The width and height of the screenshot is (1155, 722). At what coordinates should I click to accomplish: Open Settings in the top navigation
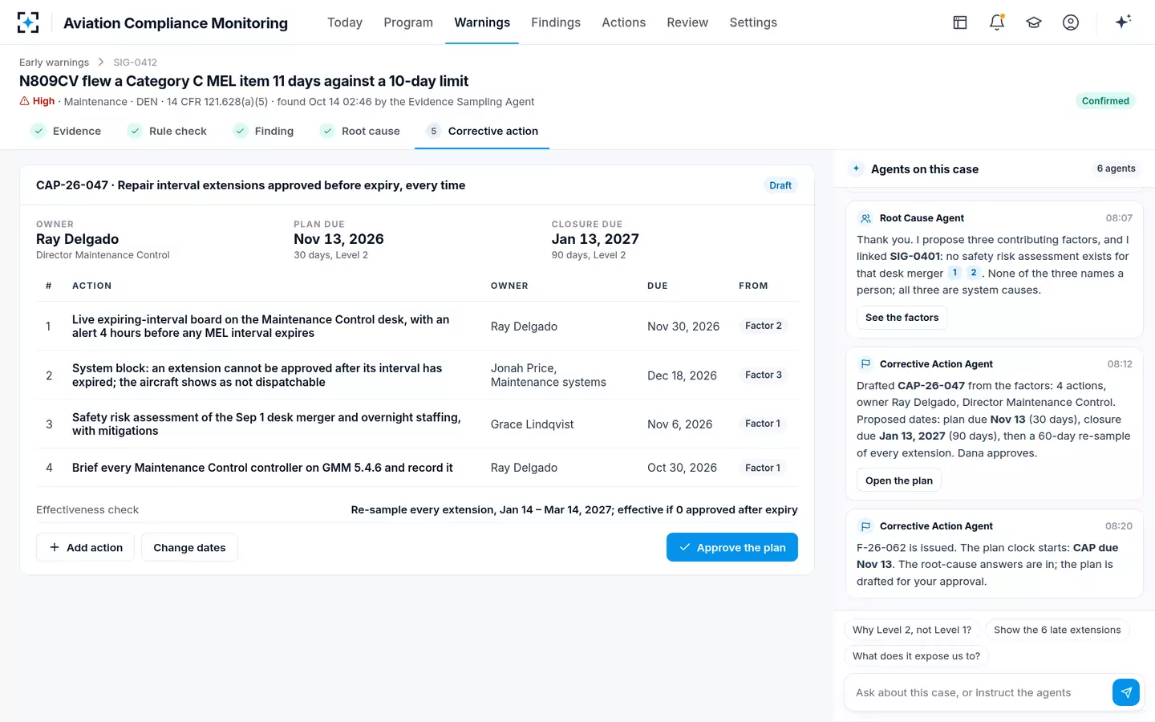click(x=753, y=22)
